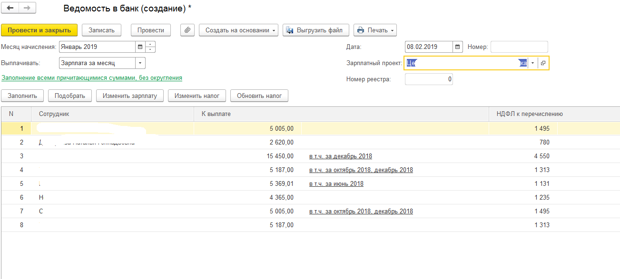
Task: Focus the Номер input field
Action: pos(519,47)
